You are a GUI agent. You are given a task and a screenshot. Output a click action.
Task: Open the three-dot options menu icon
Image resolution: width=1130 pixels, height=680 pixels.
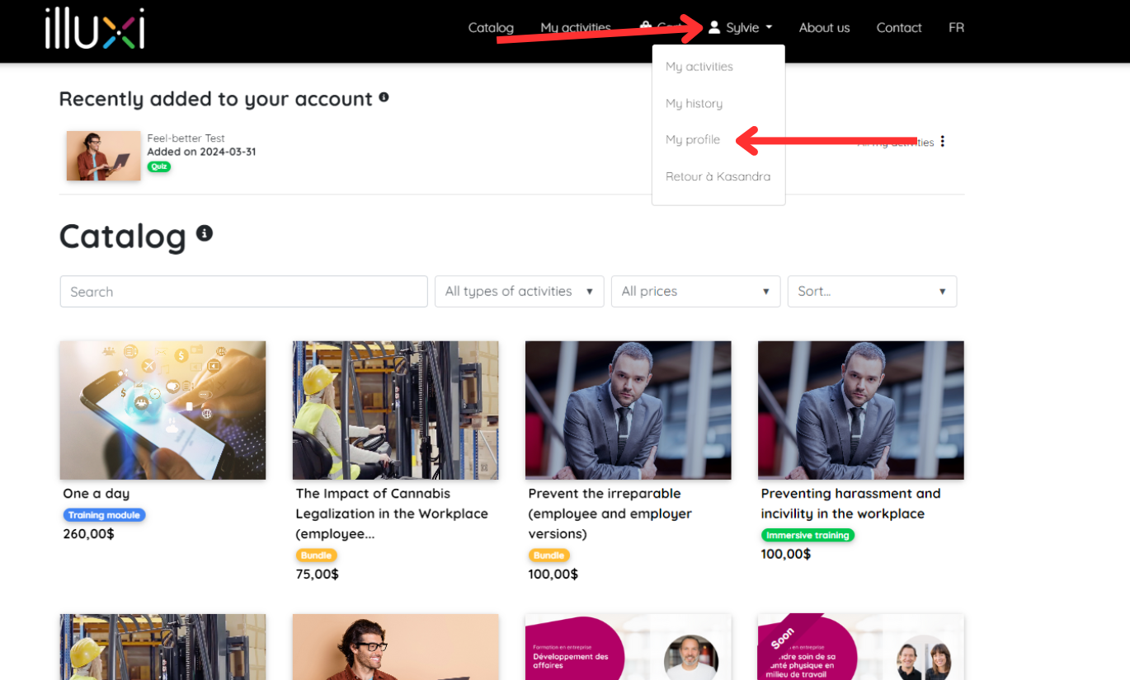[x=942, y=142]
